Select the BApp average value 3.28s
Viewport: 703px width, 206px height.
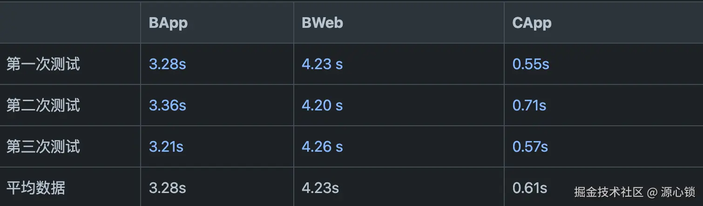pos(167,188)
